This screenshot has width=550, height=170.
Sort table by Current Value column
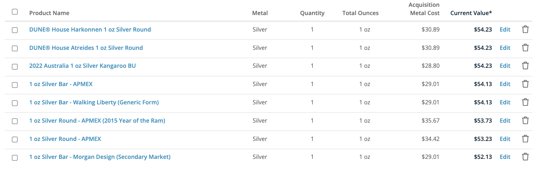tap(471, 13)
